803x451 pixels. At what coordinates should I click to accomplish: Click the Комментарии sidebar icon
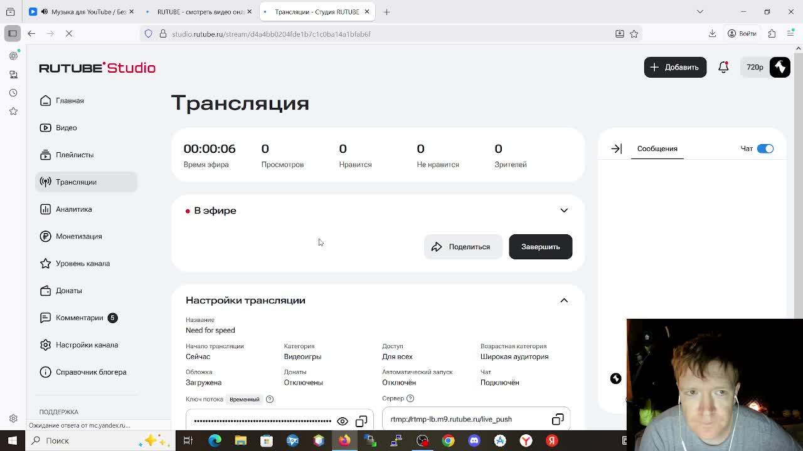point(45,318)
